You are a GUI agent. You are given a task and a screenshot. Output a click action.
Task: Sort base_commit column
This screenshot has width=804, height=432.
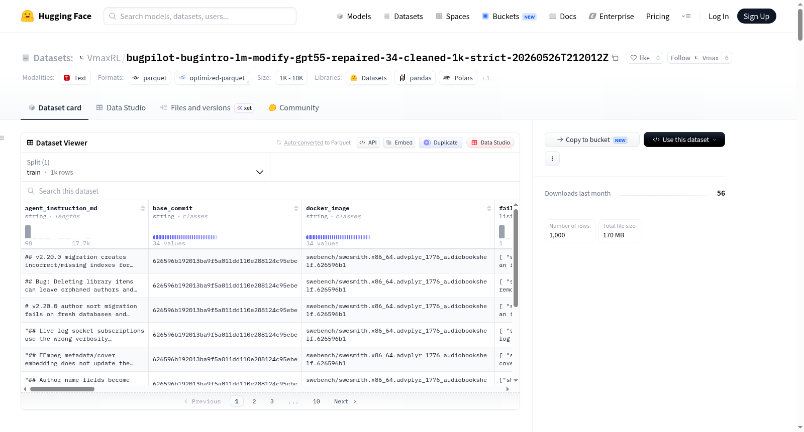pyautogui.click(x=296, y=208)
